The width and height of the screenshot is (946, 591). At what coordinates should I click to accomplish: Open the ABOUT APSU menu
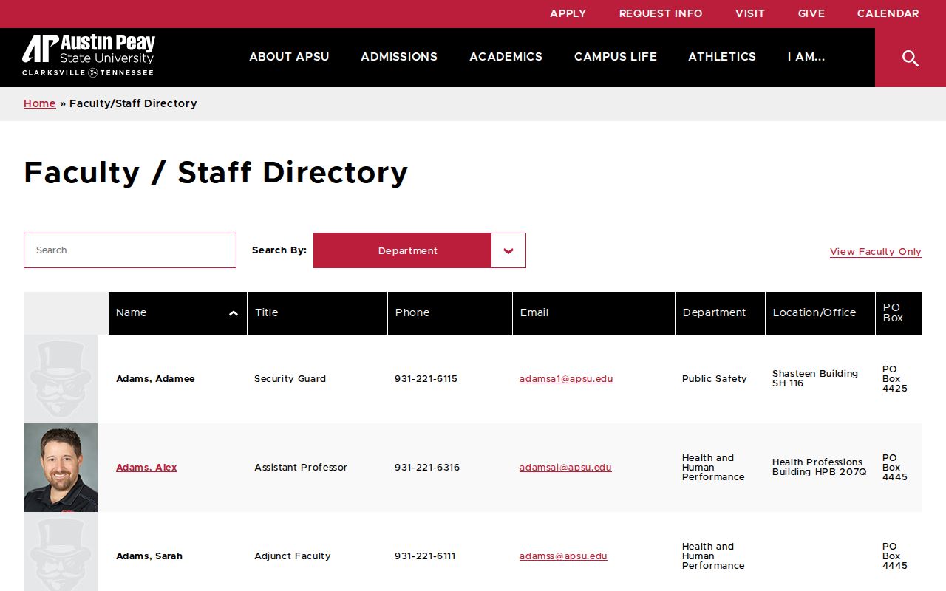coord(289,57)
